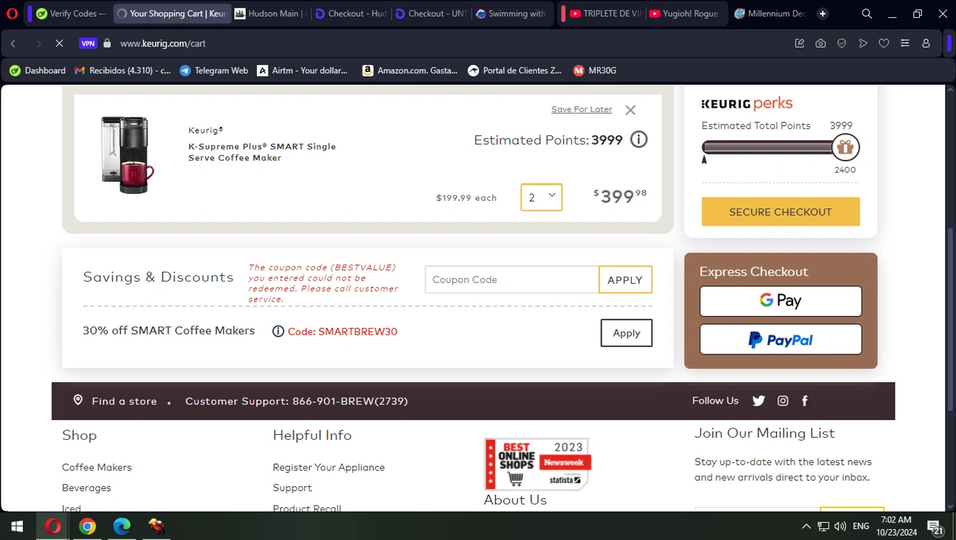Switch to the Checkout - Hud tab
Screen dimensions: 956x540
pyautogui.click(x=351, y=13)
